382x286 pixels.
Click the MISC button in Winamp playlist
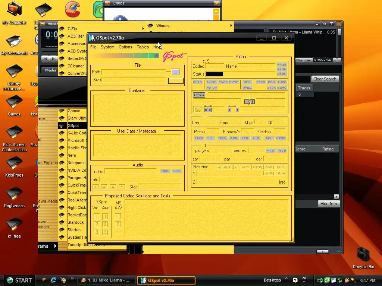coord(299,60)
